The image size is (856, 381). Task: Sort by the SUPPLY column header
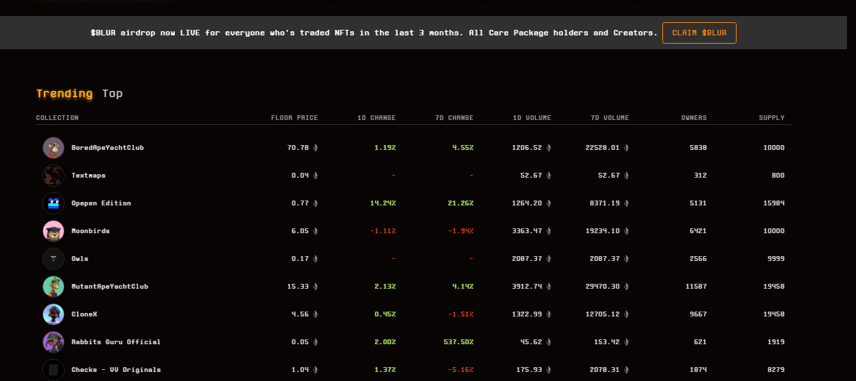772,118
